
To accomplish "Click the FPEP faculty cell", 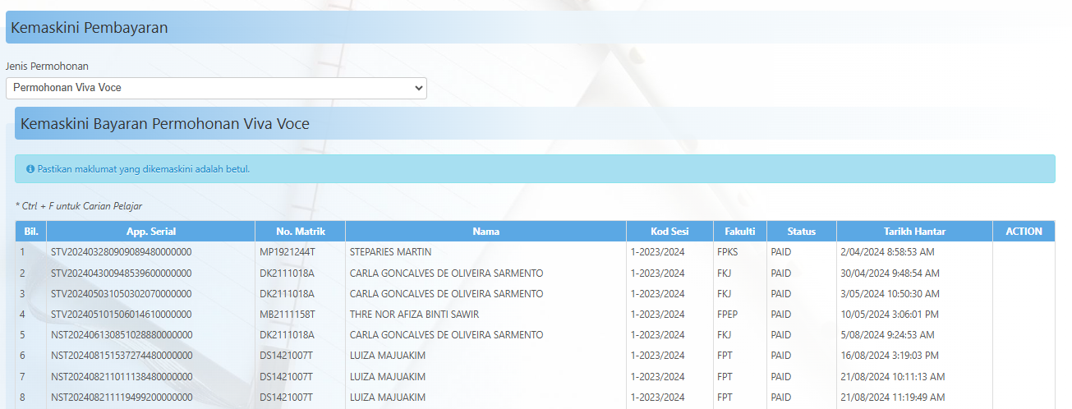I will click(x=729, y=315).
